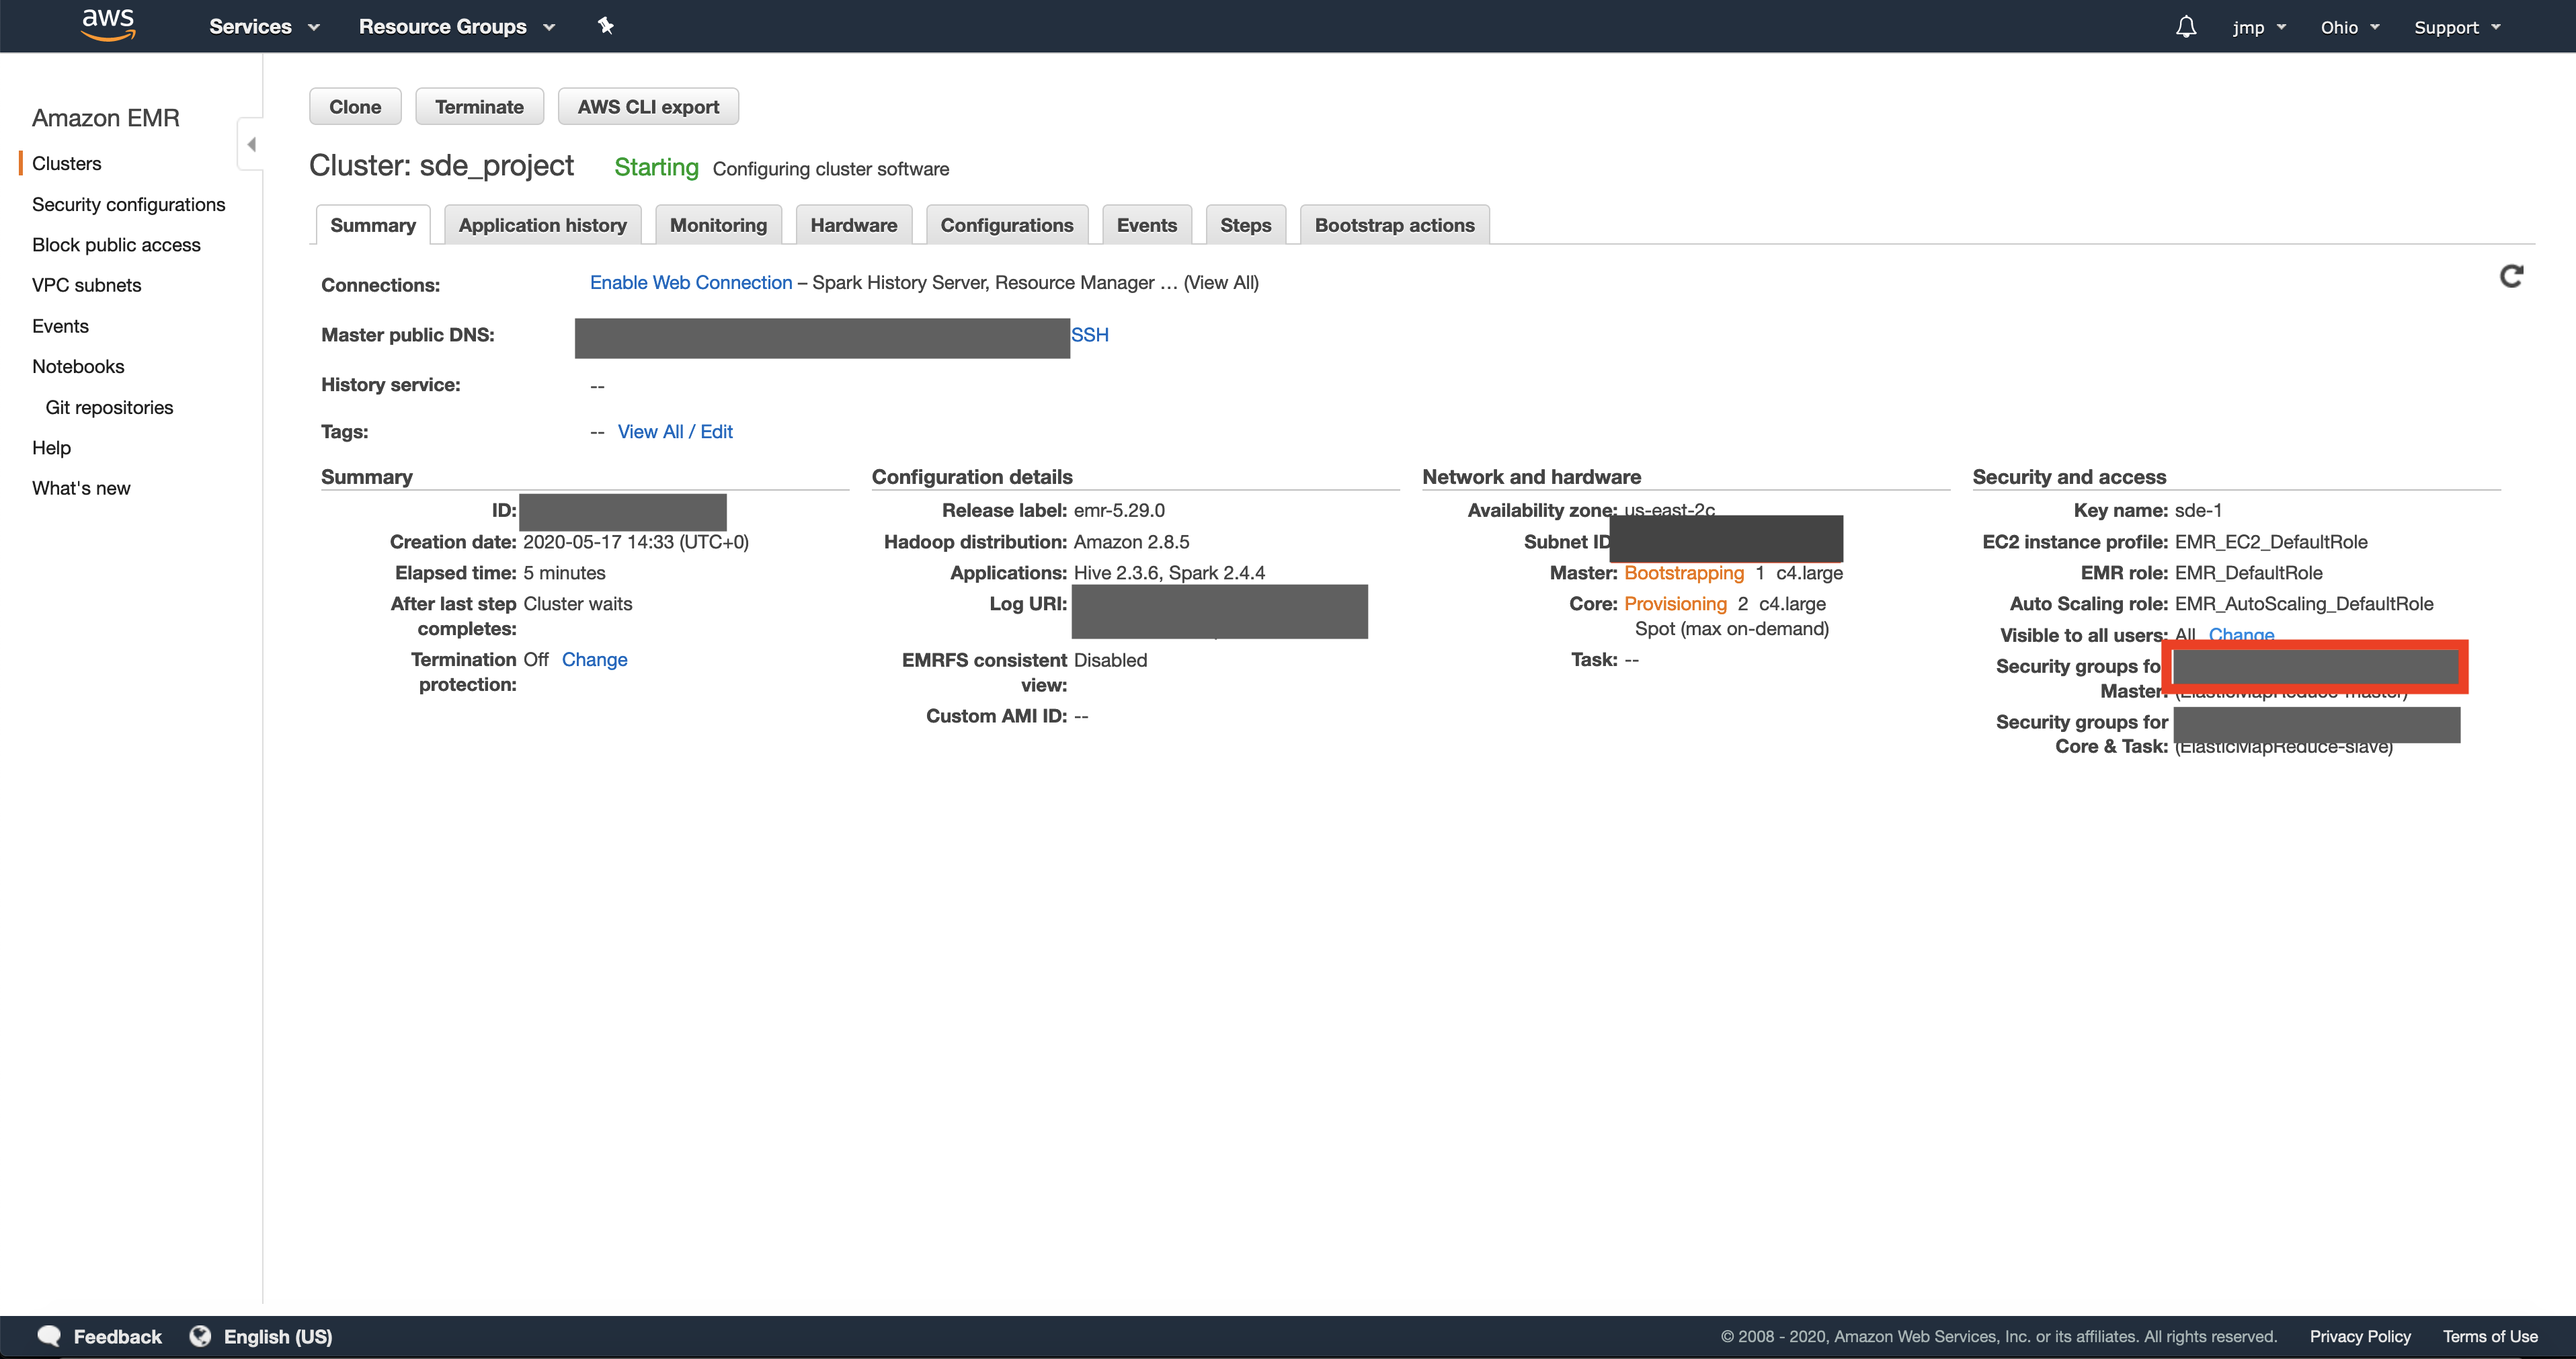Open the Privacy Policy link
The image size is (2576, 1359).
pyautogui.click(x=2359, y=1337)
